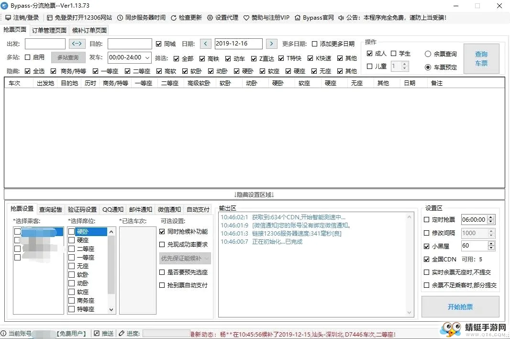Sort by the 历时 column header
The width and height of the screenshot is (510, 339).
[90, 83]
